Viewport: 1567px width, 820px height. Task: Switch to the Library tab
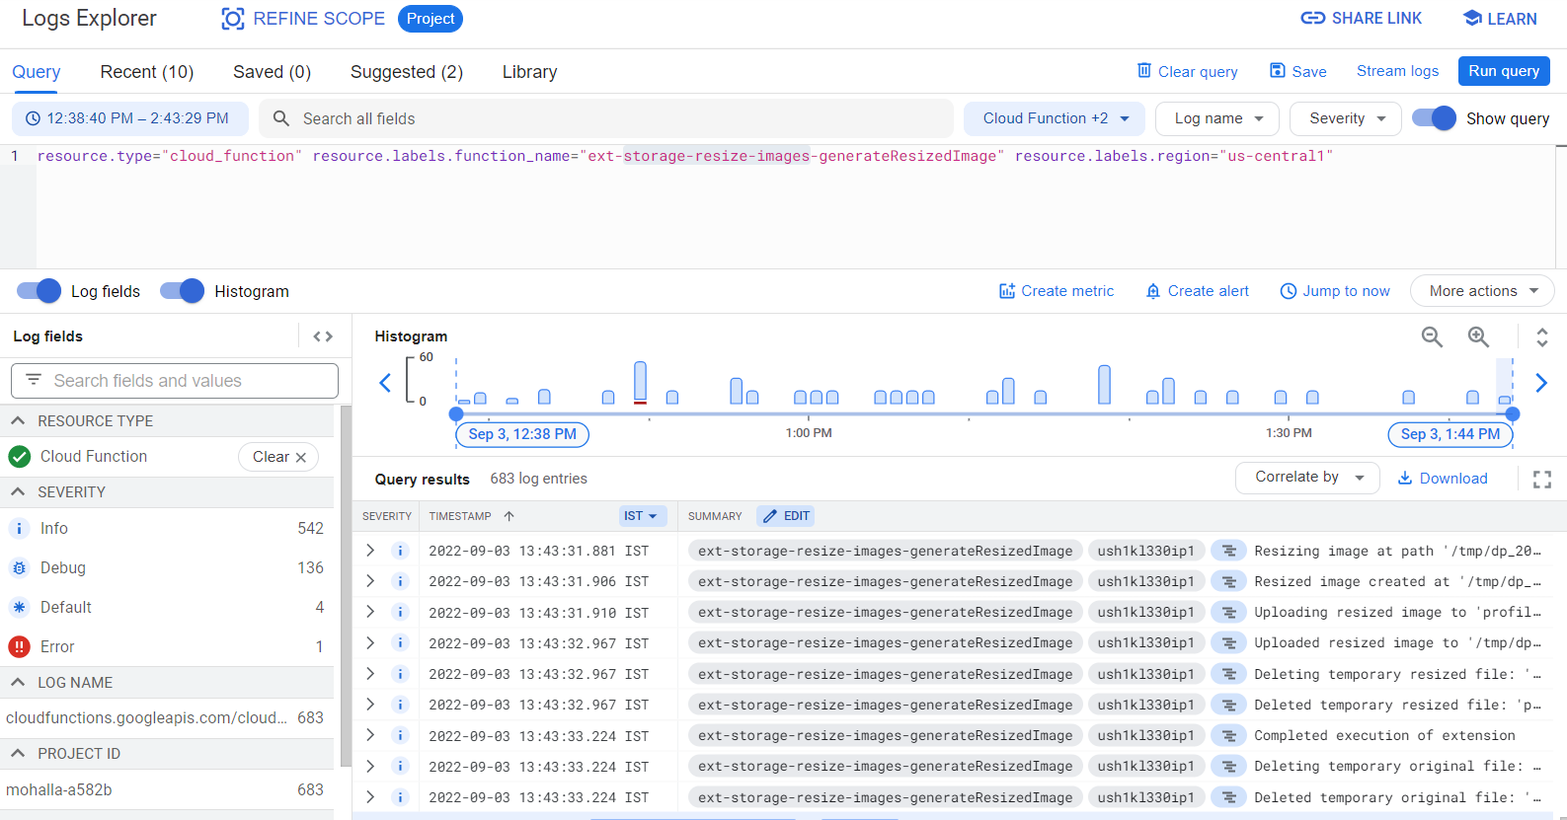pos(529,72)
